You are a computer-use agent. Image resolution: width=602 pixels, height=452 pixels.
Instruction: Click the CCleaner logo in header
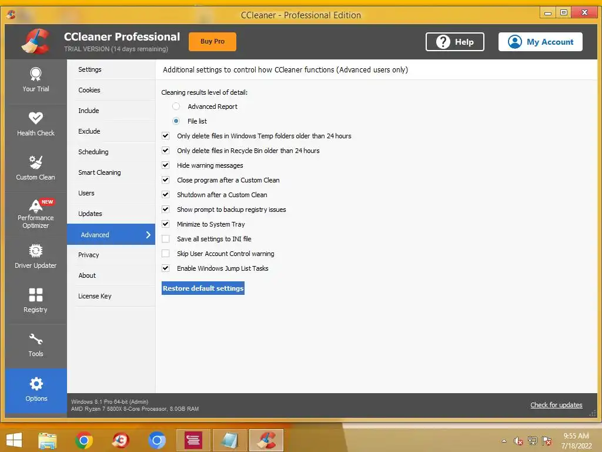tap(36, 42)
